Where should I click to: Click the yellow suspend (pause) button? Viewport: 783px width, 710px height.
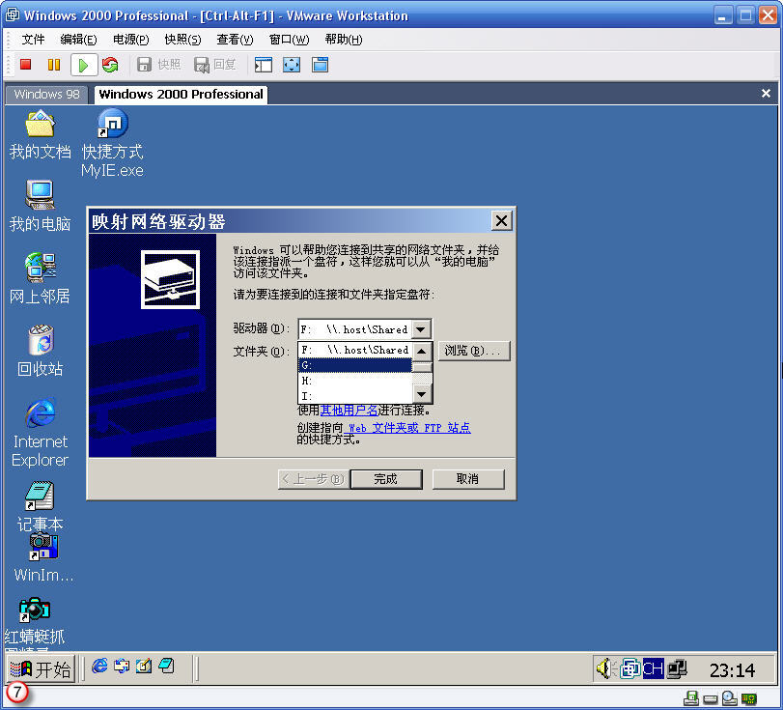(x=53, y=65)
